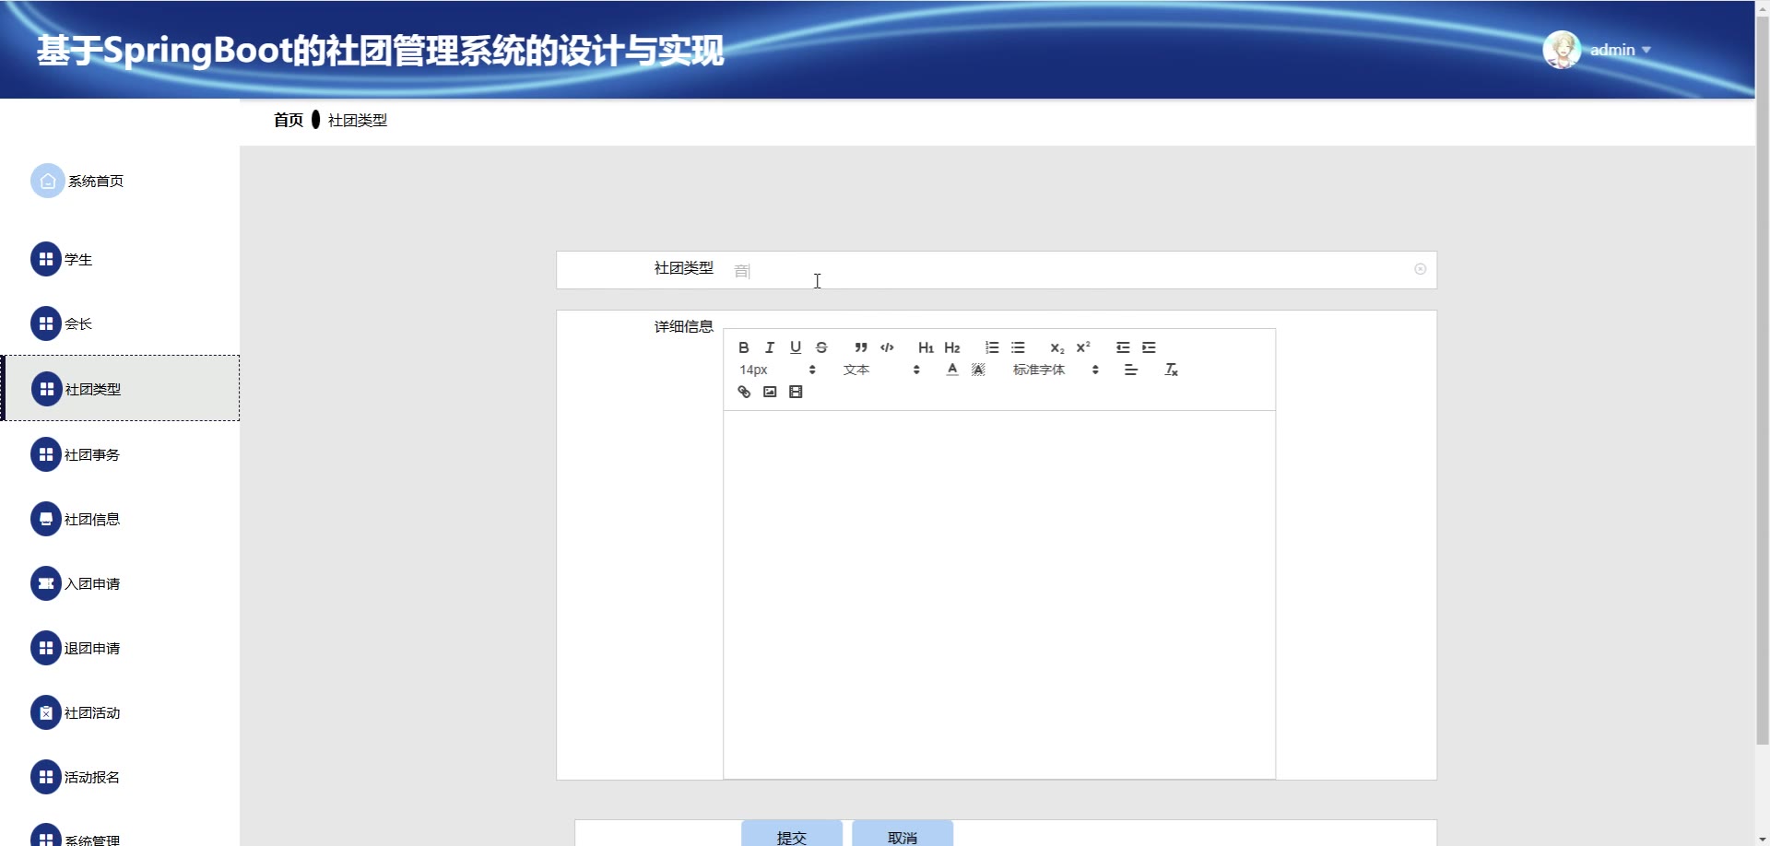
Task: Cancel the form with 取消 button
Action: [x=903, y=833]
